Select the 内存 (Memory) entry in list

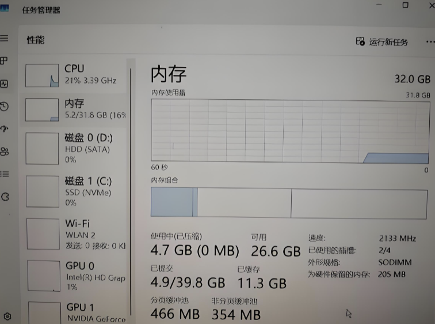point(75,109)
